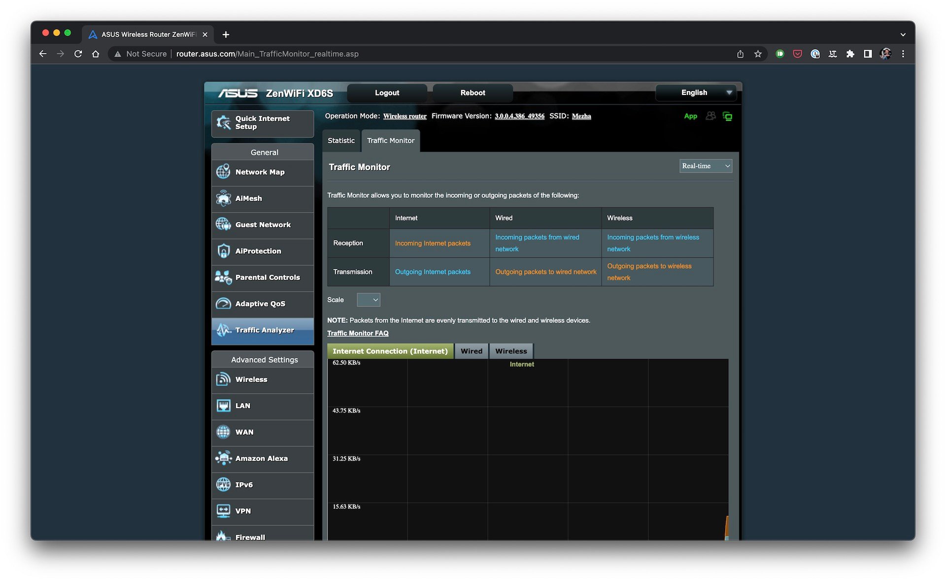
Task: Switch to the Wired tab
Action: pyautogui.click(x=471, y=351)
